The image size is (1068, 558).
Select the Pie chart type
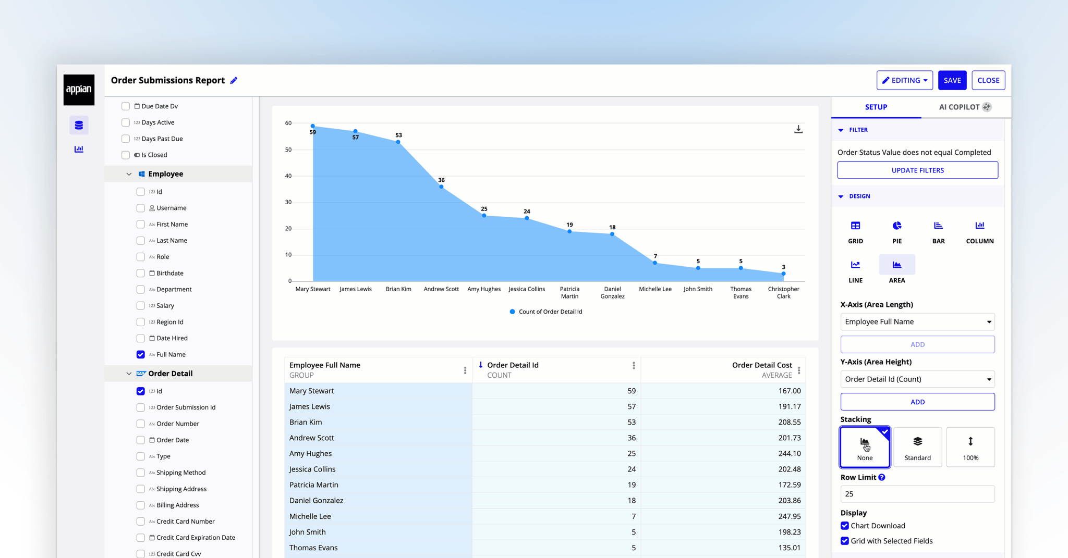(x=896, y=232)
